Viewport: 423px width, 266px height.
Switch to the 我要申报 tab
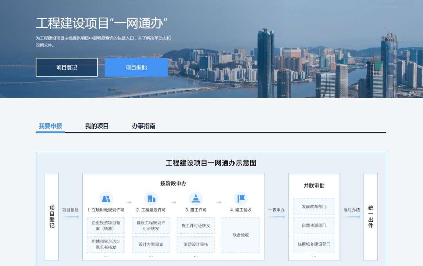(51, 126)
